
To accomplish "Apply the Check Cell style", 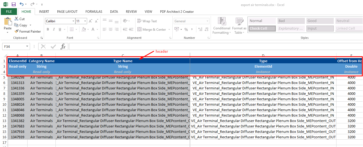I will pos(262,29).
